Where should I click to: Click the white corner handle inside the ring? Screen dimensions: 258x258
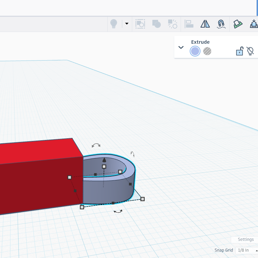point(120,172)
